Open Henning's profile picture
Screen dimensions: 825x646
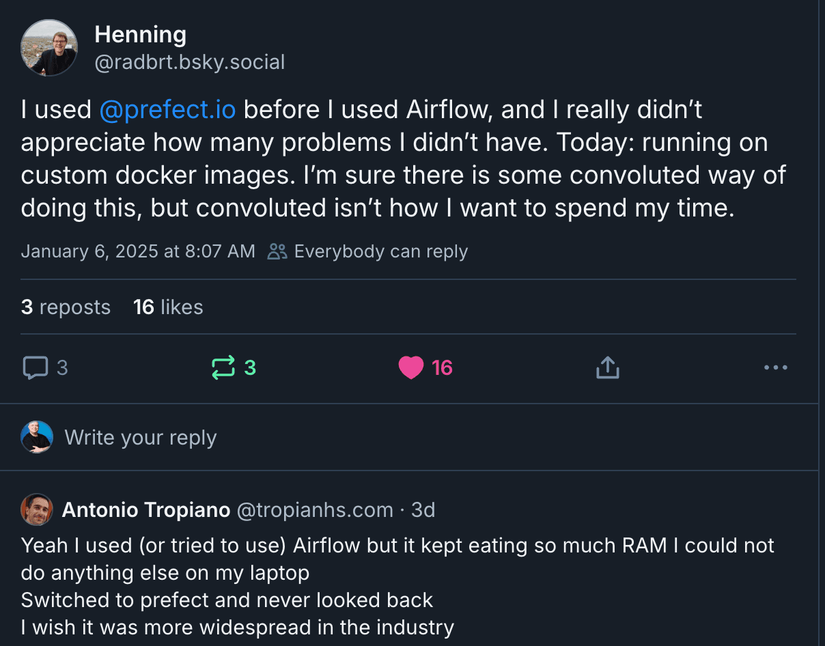pos(49,48)
